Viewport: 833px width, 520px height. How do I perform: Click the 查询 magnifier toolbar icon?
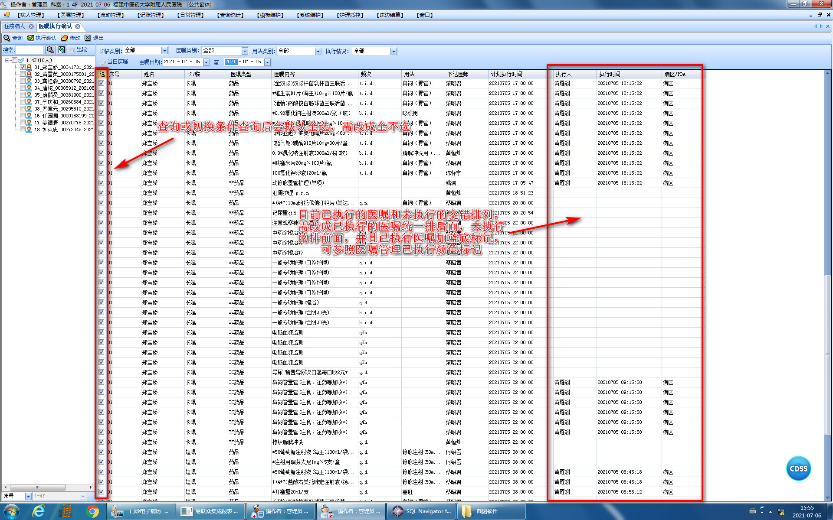7,38
